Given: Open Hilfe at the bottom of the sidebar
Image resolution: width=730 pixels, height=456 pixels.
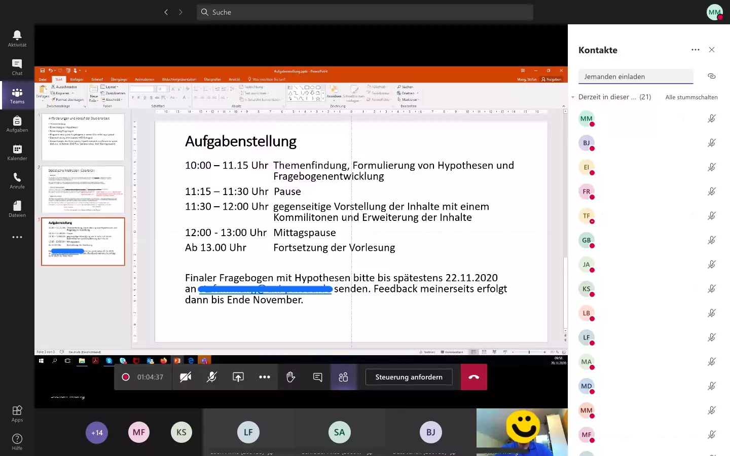Looking at the screenshot, I should [17, 441].
